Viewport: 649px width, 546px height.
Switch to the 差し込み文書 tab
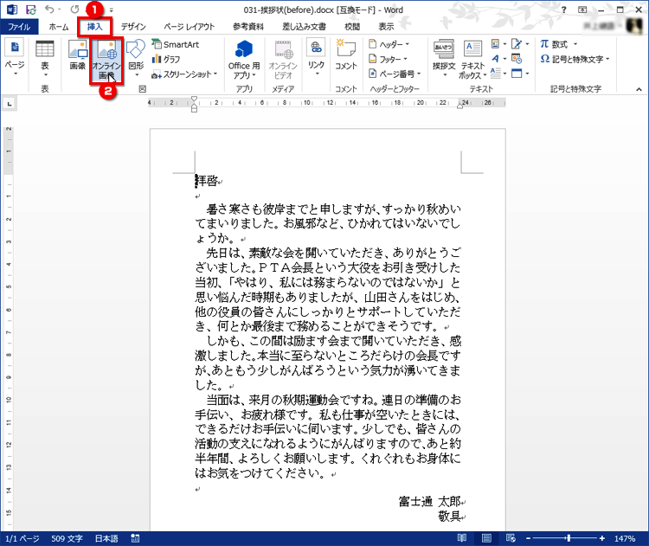tap(305, 27)
